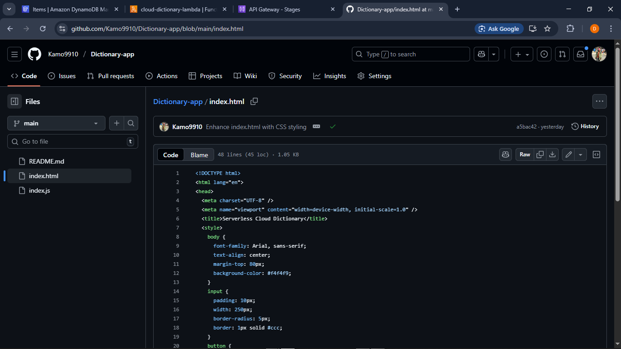Download the raw index.html file
This screenshot has width=621, height=349.
(552, 155)
